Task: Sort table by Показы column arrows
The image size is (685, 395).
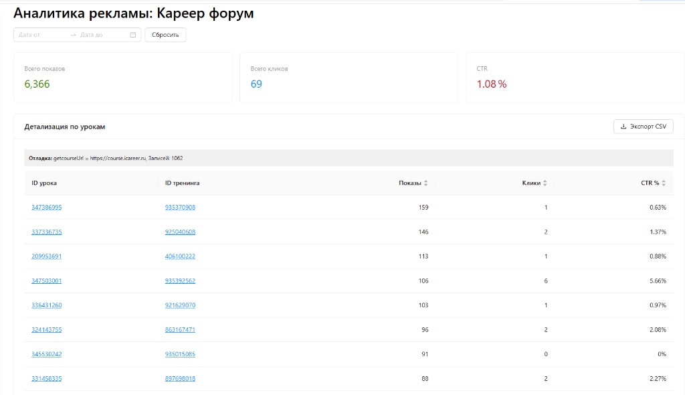Action: pos(426,183)
